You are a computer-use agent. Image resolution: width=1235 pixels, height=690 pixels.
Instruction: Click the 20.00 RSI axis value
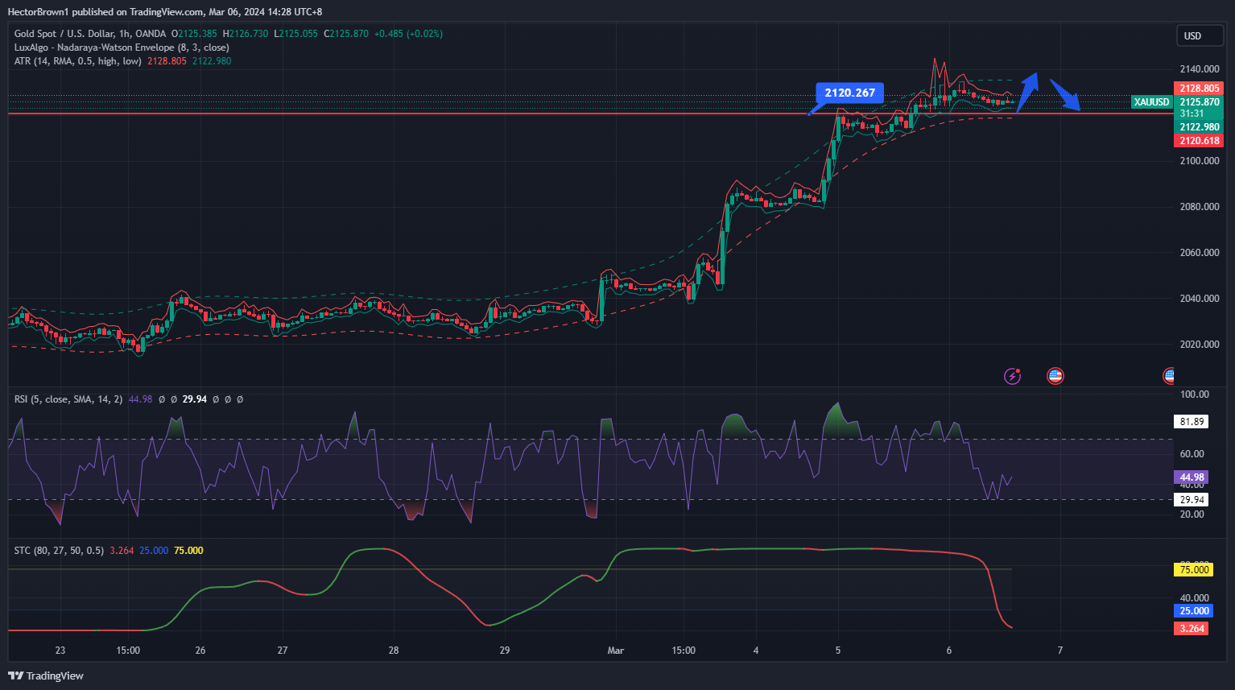click(1192, 514)
